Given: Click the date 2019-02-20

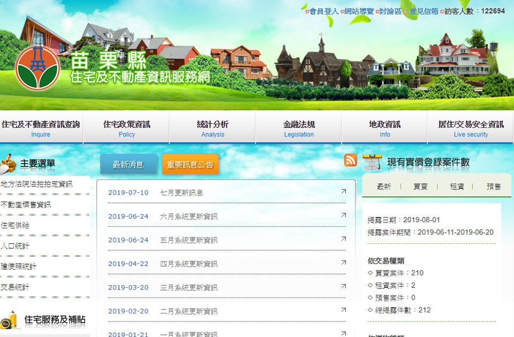Looking at the screenshot, I should pos(128,311).
